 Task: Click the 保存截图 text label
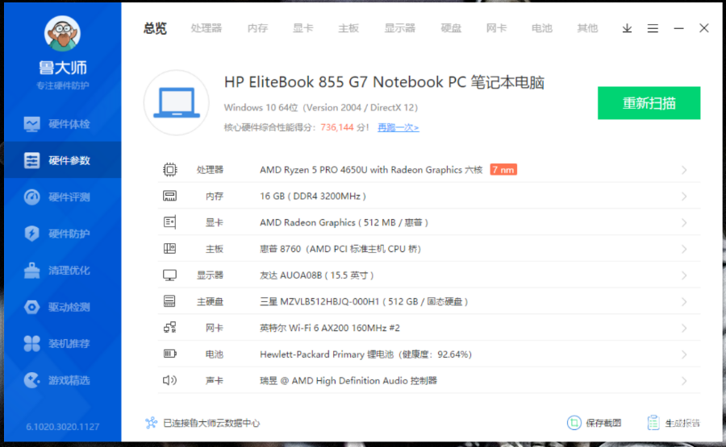coord(603,423)
